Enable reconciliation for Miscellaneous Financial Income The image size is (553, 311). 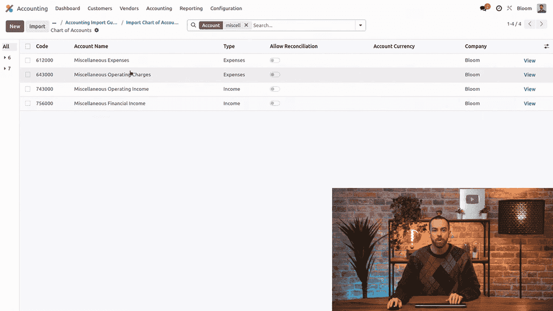(x=275, y=104)
